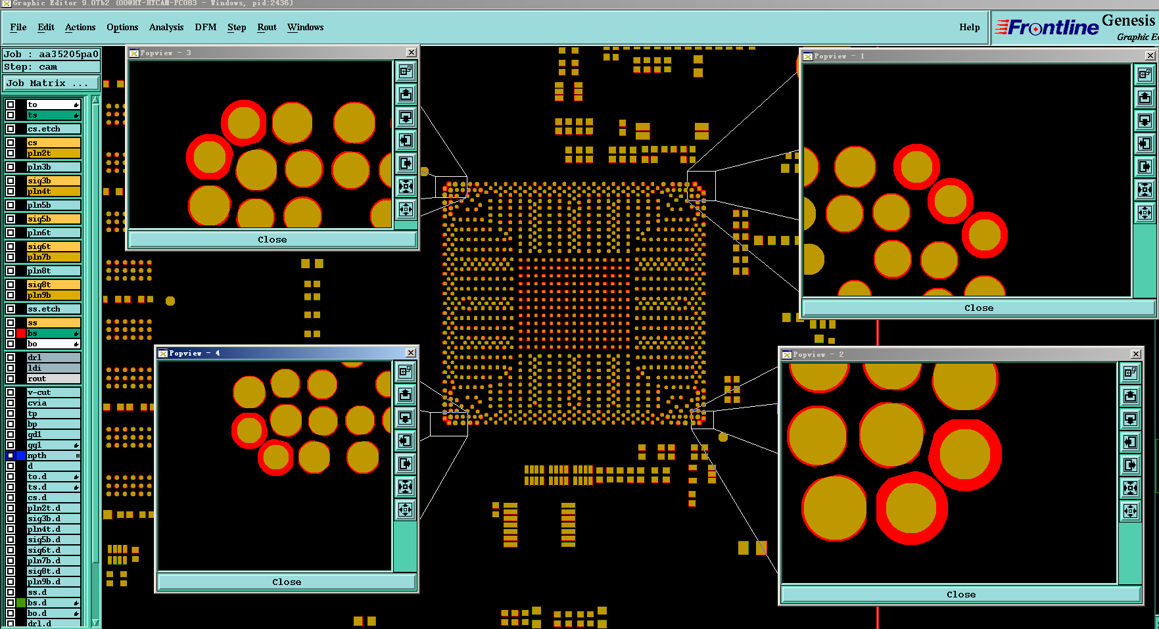The image size is (1159, 629).
Task: Open the DFM menu
Action: point(206,27)
